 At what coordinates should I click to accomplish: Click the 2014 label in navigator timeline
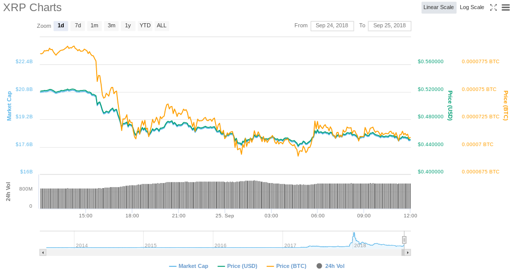click(82, 246)
